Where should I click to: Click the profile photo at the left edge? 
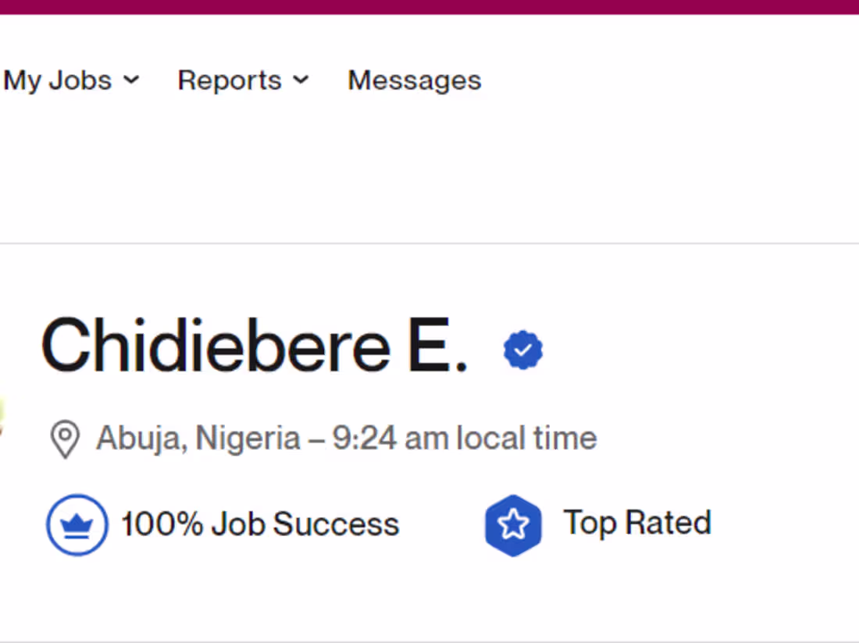pos(3,414)
